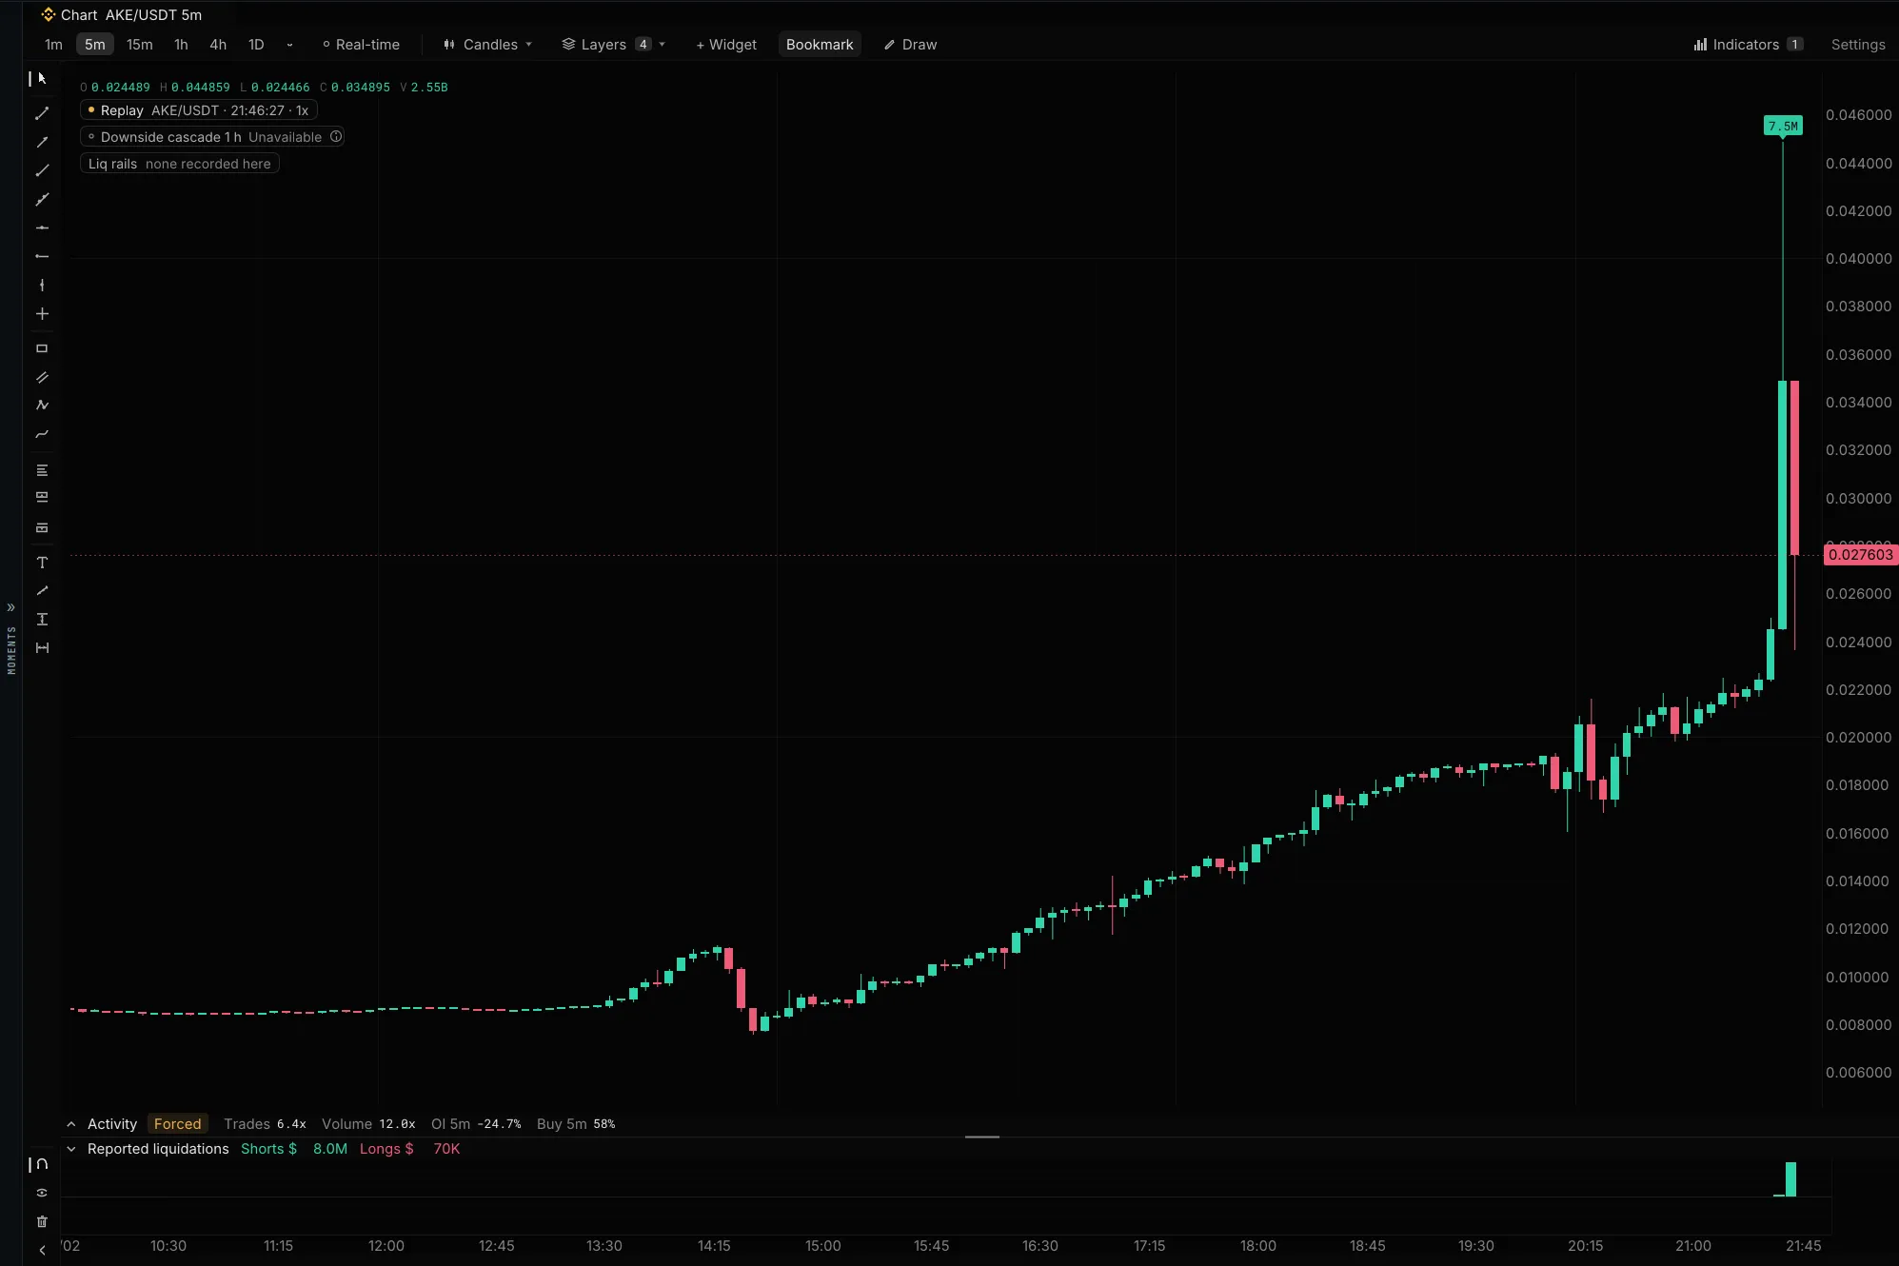The height and width of the screenshot is (1266, 1899).
Task: Select the text T tool
Action: (42, 563)
